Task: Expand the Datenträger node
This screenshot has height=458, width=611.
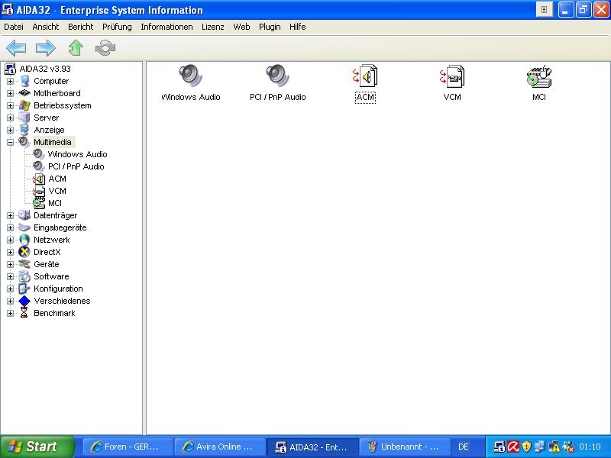Action: pyautogui.click(x=10, y=215)
